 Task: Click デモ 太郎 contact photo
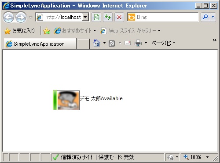click(x=68, y=100)
